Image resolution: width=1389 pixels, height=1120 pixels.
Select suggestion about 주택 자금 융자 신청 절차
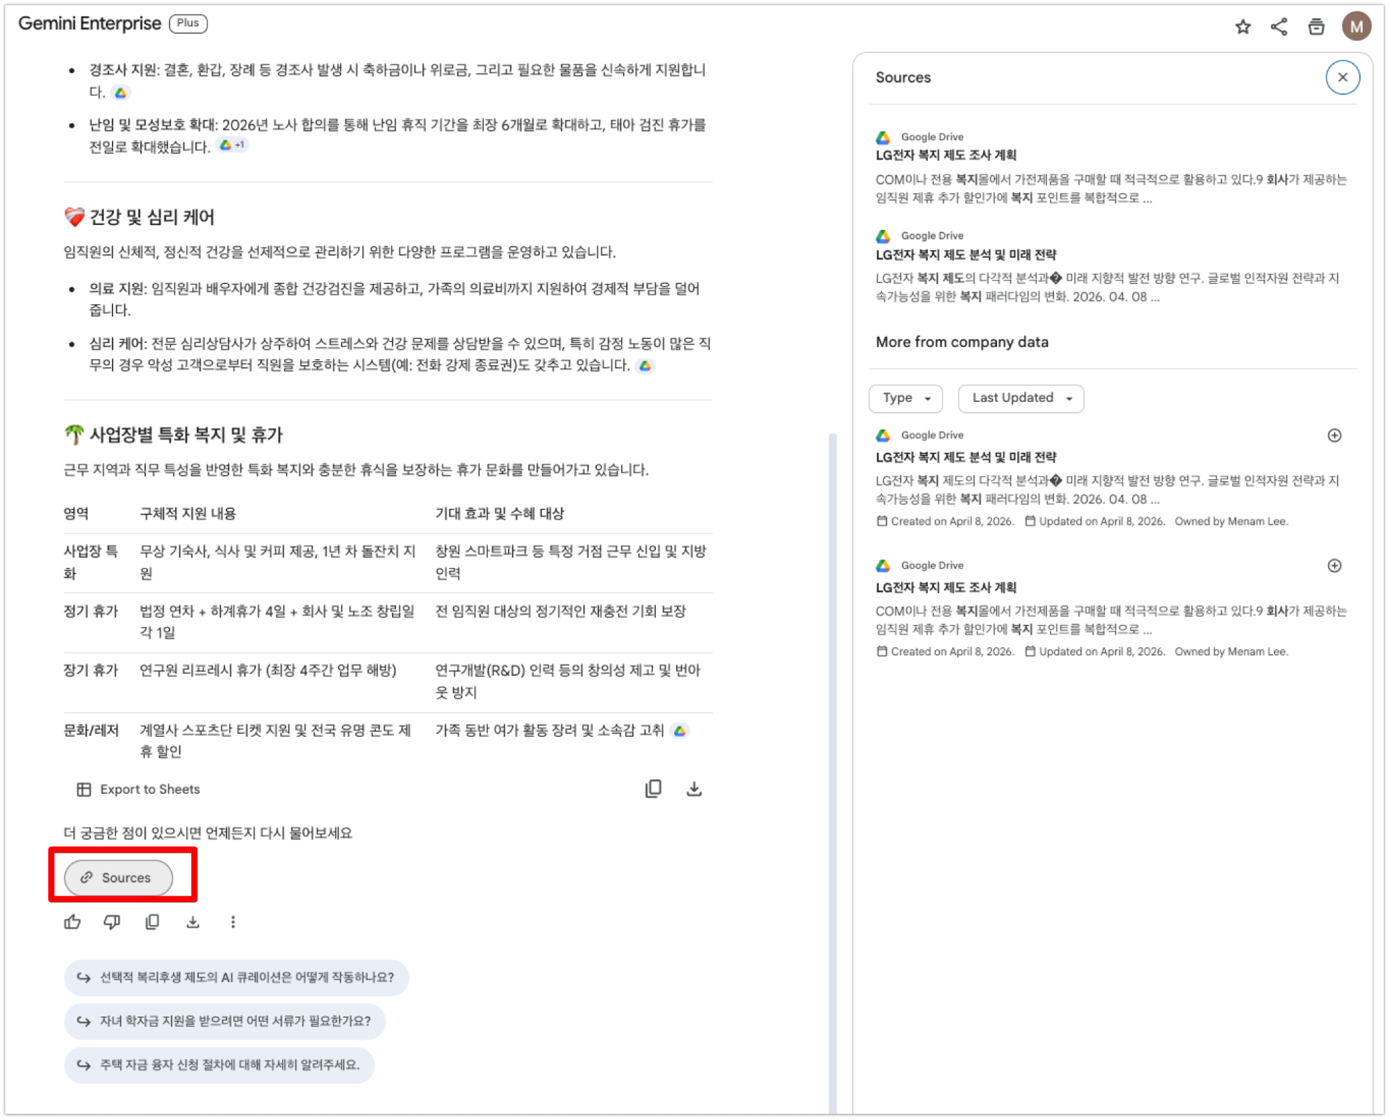(219, 1065)
